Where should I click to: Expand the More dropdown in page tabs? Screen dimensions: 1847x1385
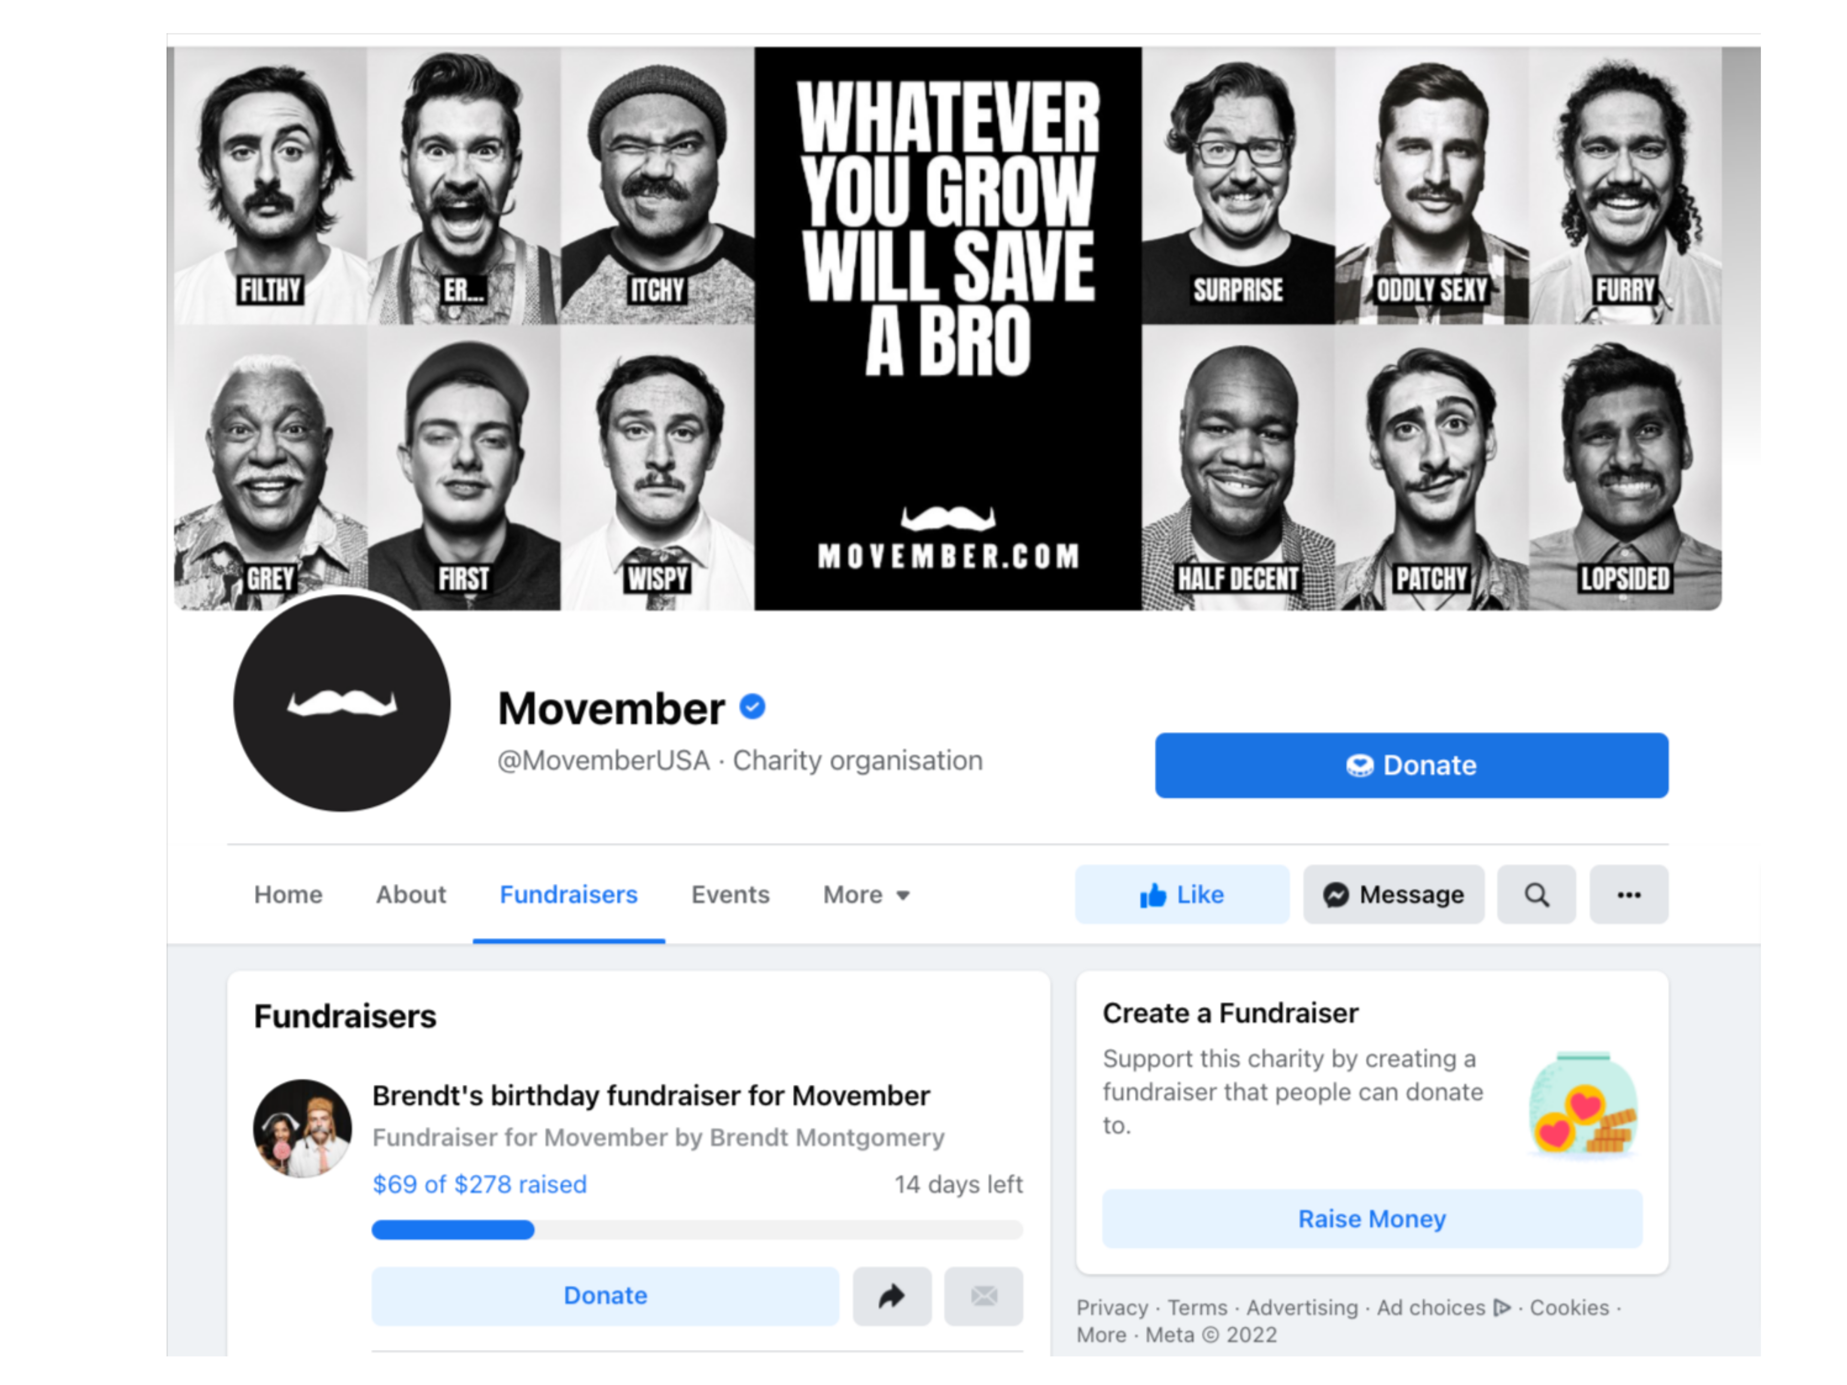point(866,894)
